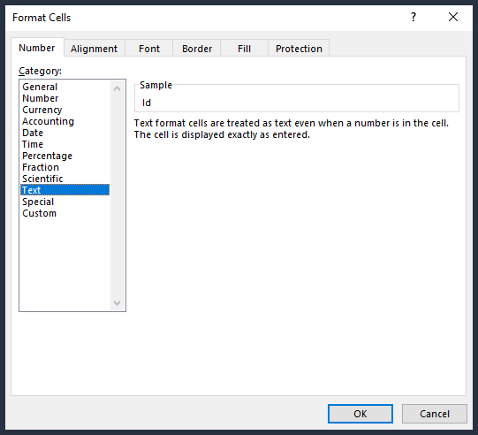The height and width of the screenshot is (435, 478).
Task: Select the General category
Action: tap(40, 87)
